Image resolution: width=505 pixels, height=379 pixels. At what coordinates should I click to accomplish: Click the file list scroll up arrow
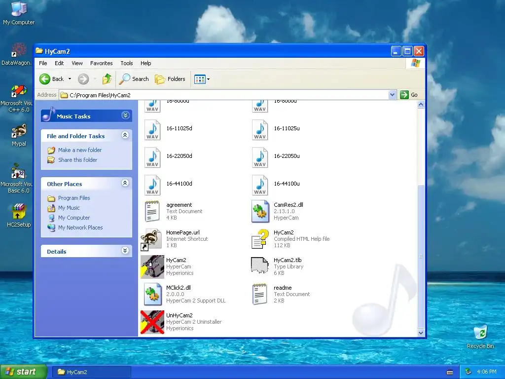click(x=421, y=105)
